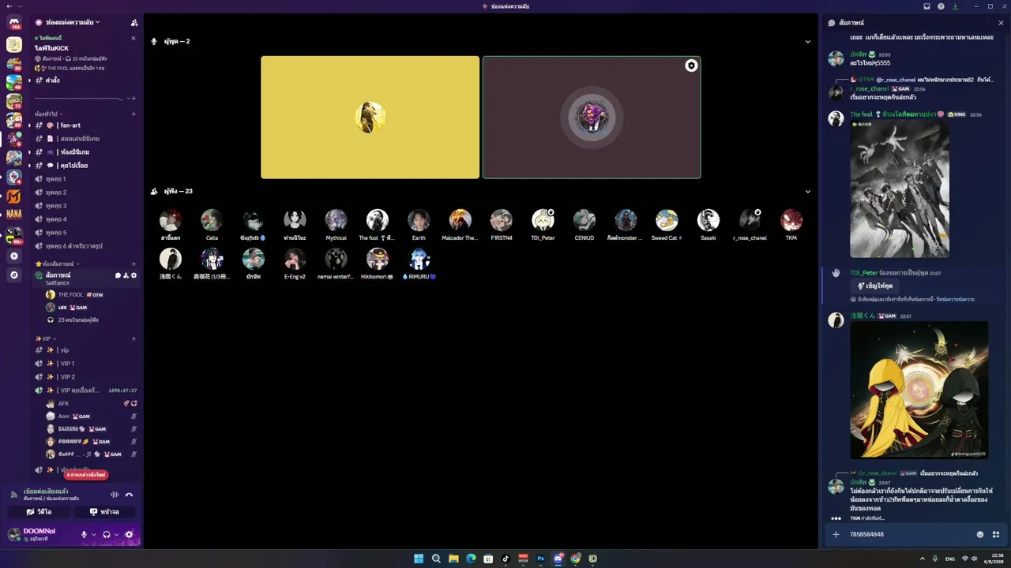Collapse the speakers section
The width and height of the screenshot is (1011, 568).
(x=808, y=42)
